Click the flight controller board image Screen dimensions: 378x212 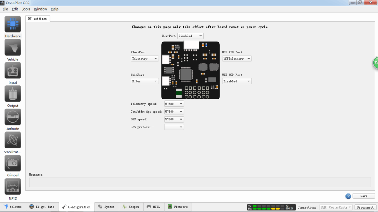(190, 70)
